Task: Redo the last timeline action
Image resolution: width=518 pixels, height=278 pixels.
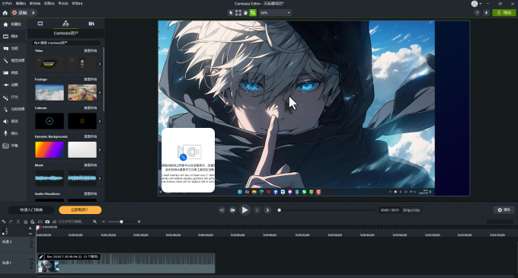Action: (11, 222)
